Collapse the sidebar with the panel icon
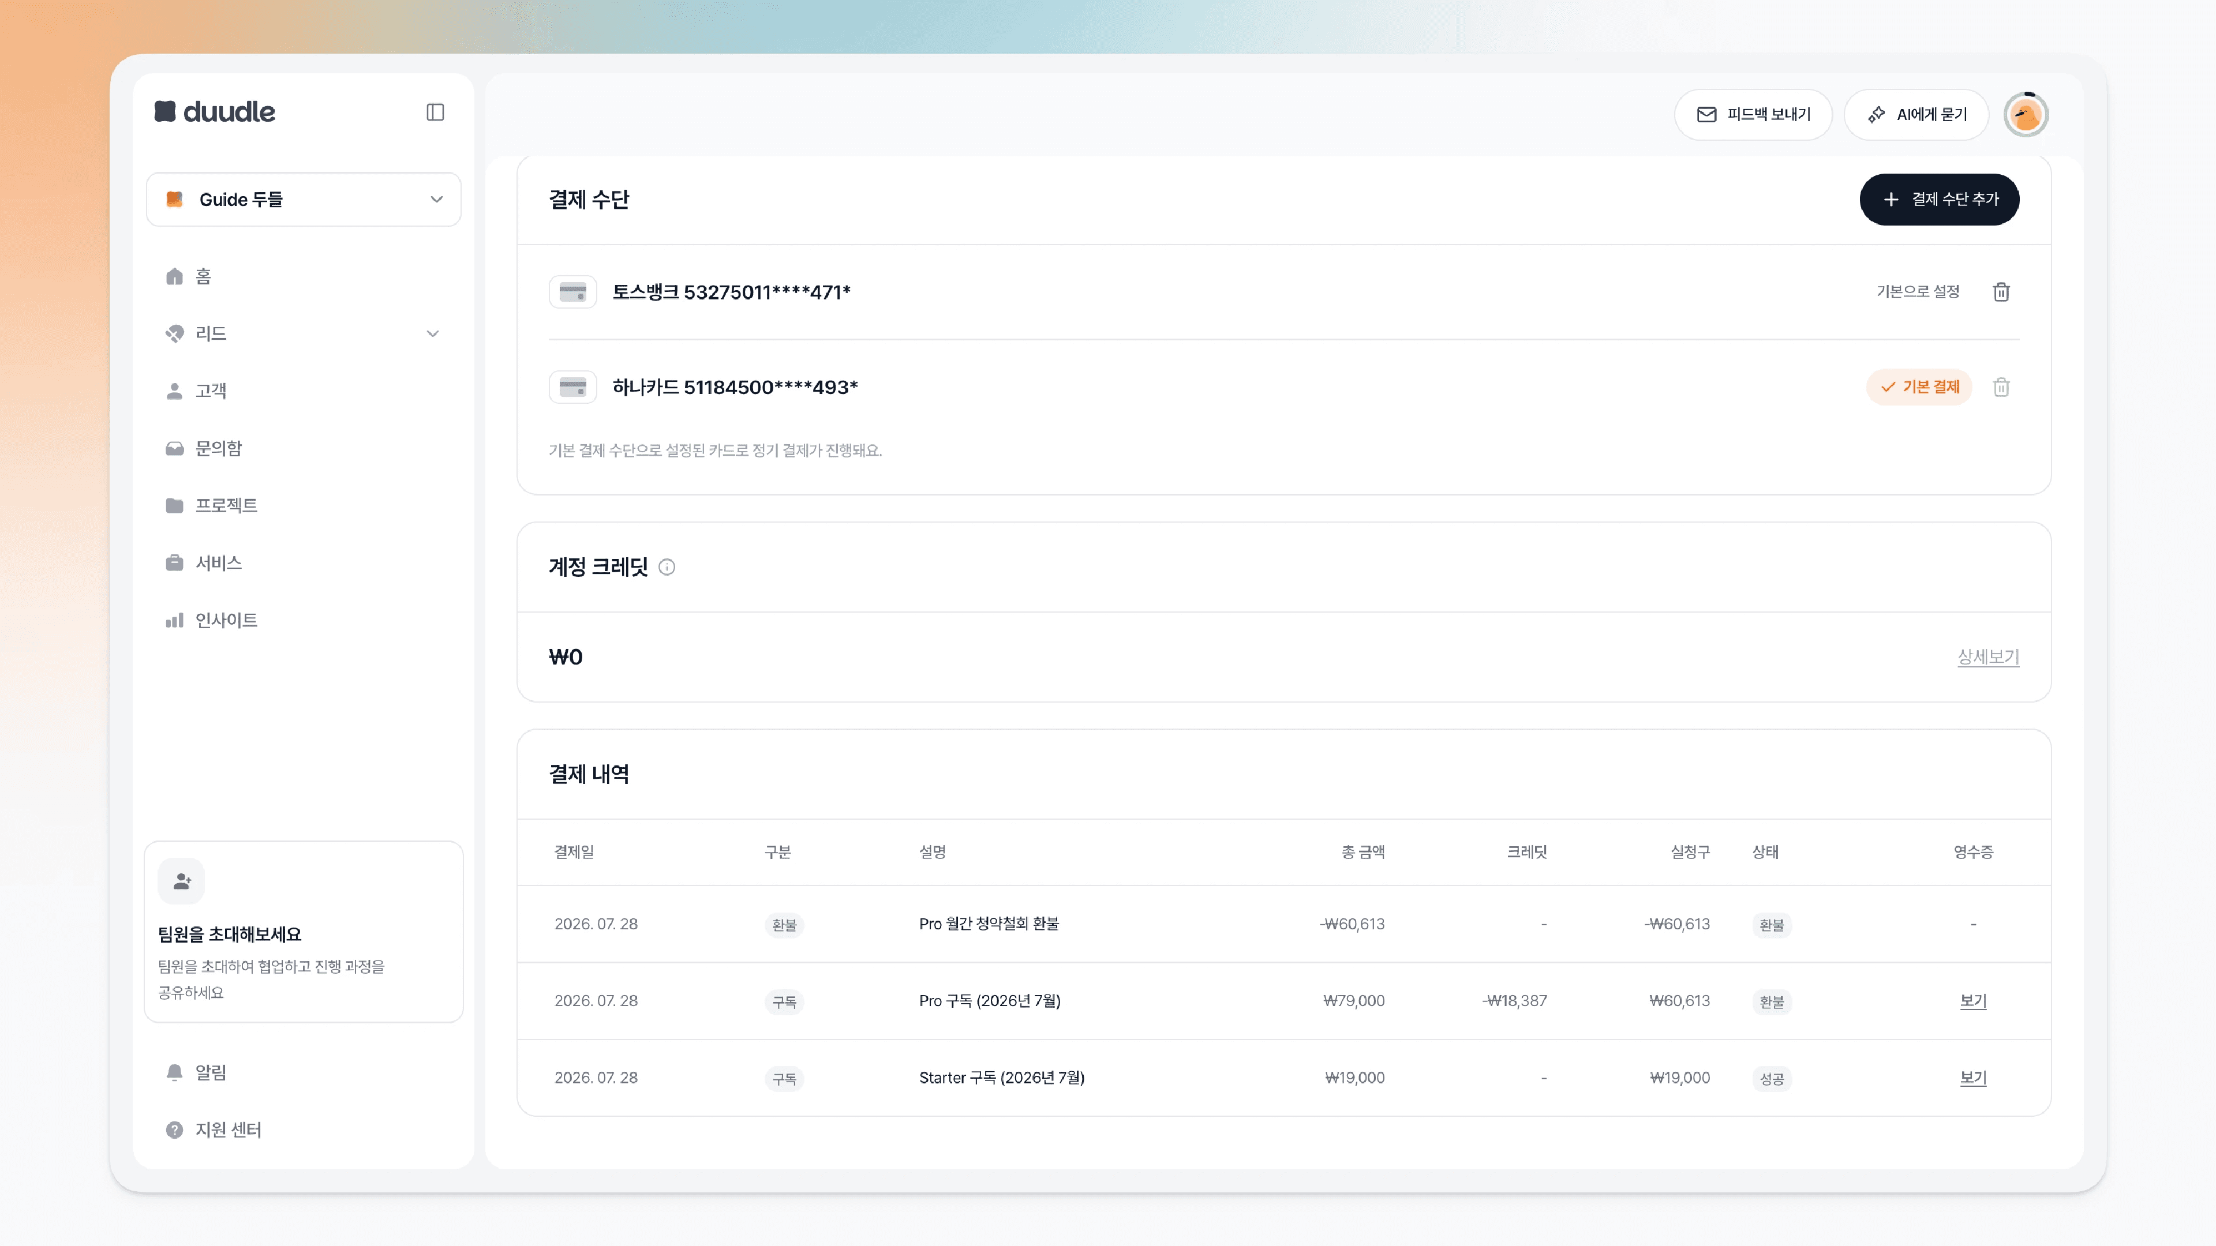Image resolution: width=2216 pixels, height=1246 pixels. [x=435, y=112]
